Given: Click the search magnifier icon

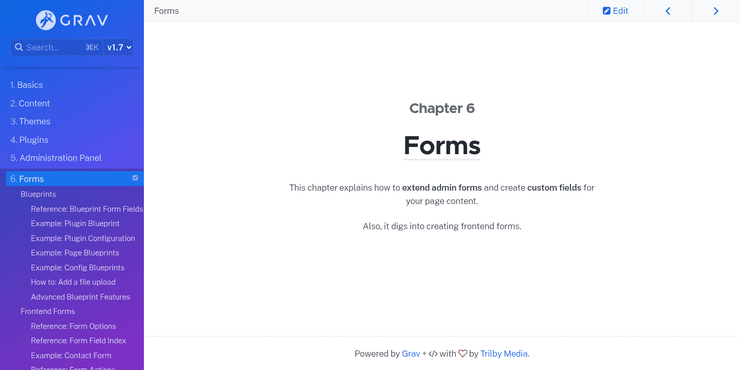Looking at the screenshot, I should click(x=19, y=47).
